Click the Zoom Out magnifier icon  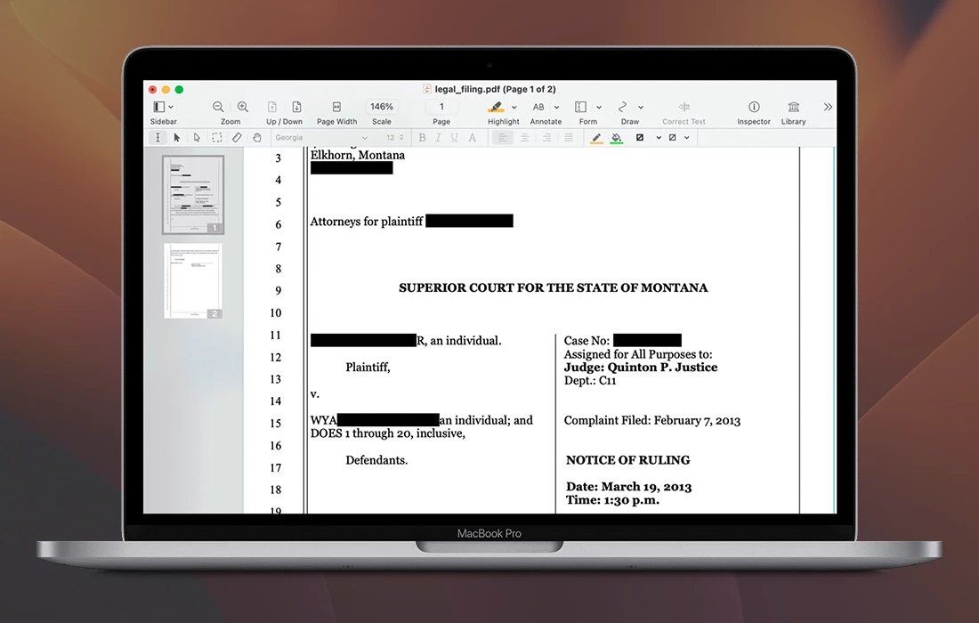coord(219,107)
